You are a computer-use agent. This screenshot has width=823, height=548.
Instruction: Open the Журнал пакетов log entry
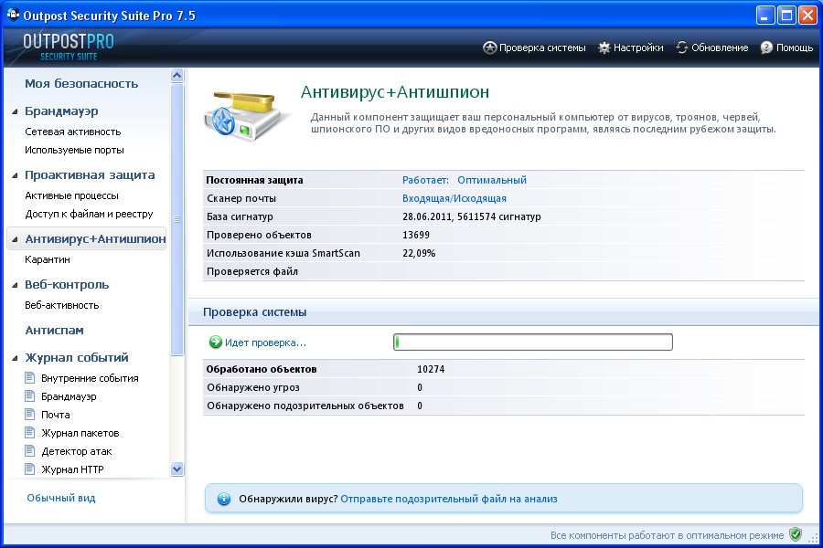click(x=80, y=433)
